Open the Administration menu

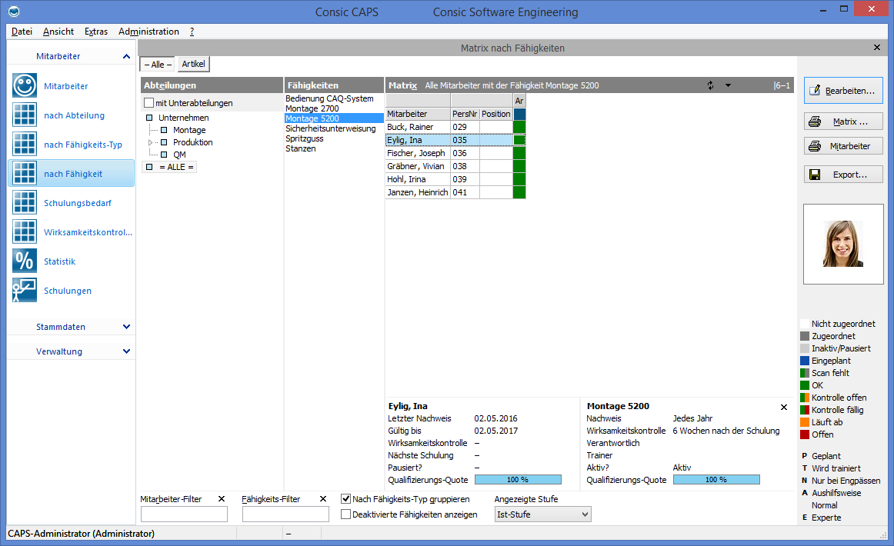(x=148, y=32)
